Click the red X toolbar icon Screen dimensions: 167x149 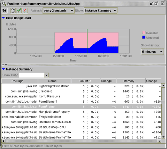[x=25, y=10]
